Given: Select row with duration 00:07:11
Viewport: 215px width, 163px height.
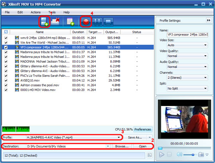Looking at the screenshot, I should click(x=78, y=42).
